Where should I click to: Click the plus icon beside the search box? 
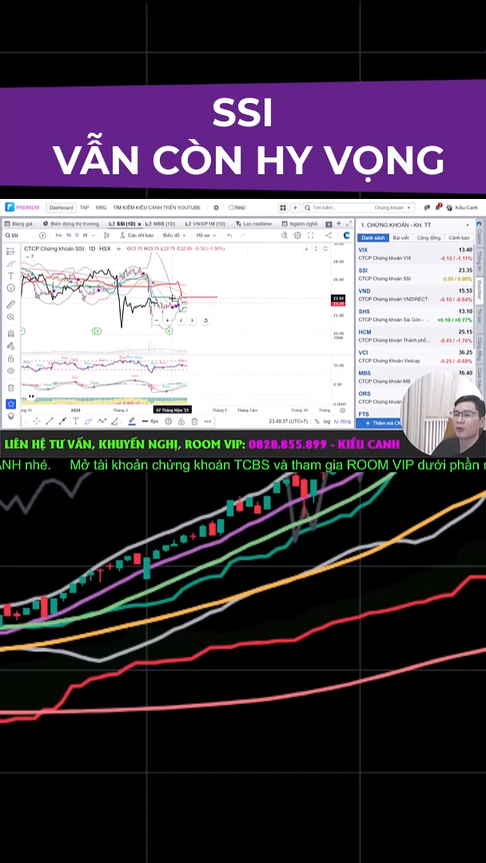tap(296, 208)
